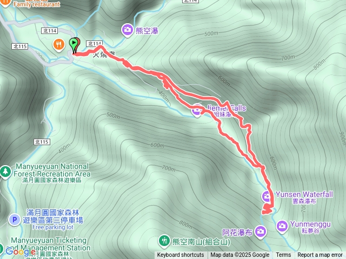Open the blue parking P icon

pyautogui.click(x=15, y=220)
